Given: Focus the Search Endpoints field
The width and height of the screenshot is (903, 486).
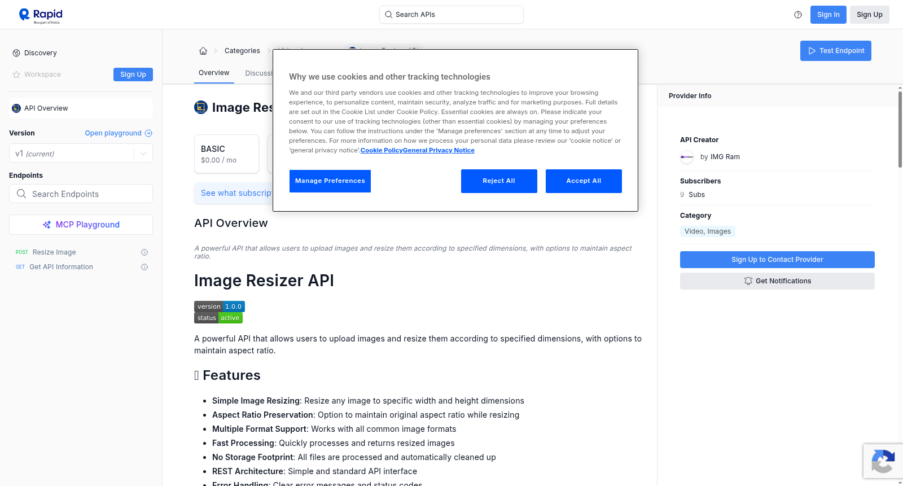Looking at the screenshot, I should pyautogui.click(x=81, y=194).
